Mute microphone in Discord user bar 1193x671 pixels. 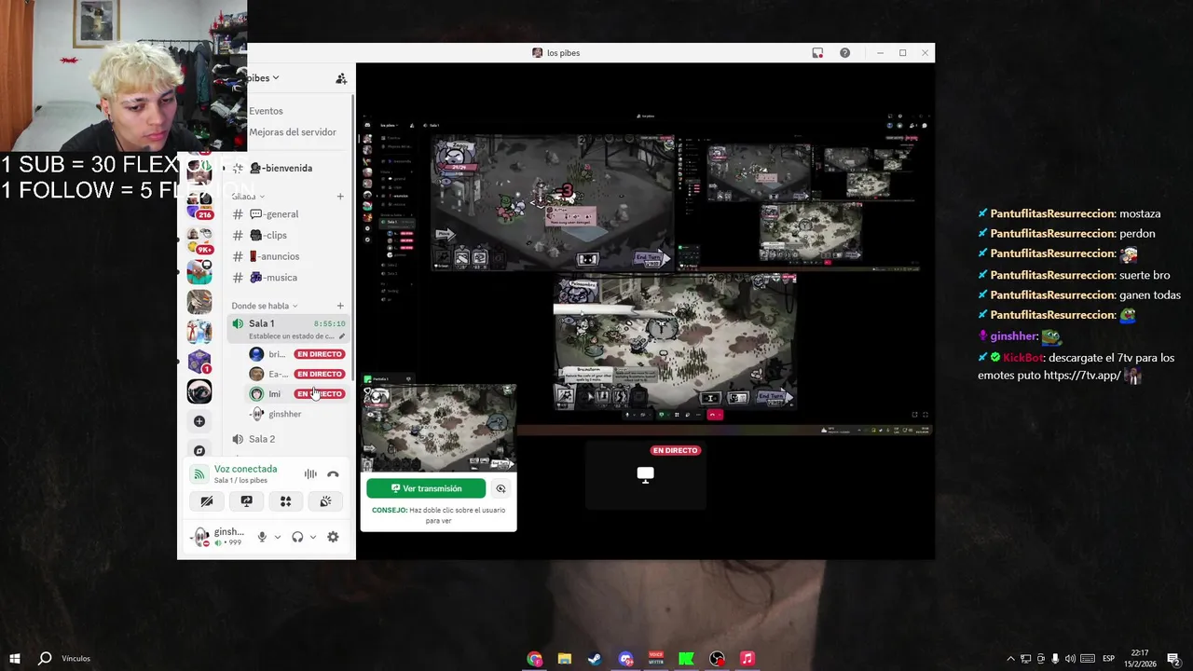(262, 537)
